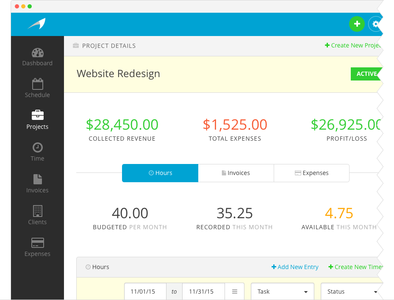
Task: Open the Clients building icon
Action: (x=37, y=211)
